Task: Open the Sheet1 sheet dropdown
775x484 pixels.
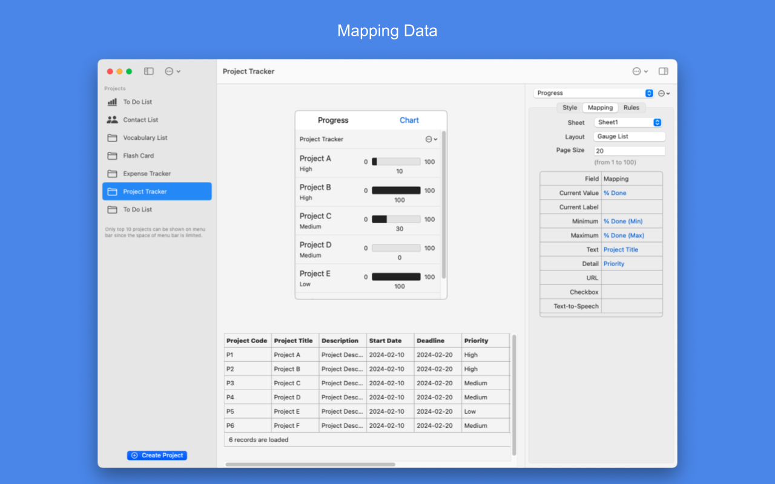Action: click(x=628, y=122)
